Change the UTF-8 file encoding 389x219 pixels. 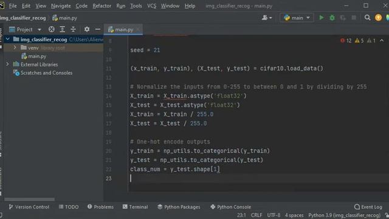(274, 215)
